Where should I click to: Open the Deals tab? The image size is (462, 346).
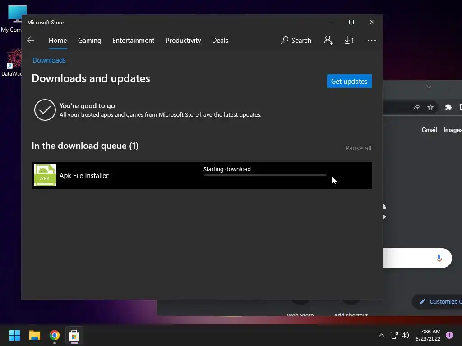point(220,40)
